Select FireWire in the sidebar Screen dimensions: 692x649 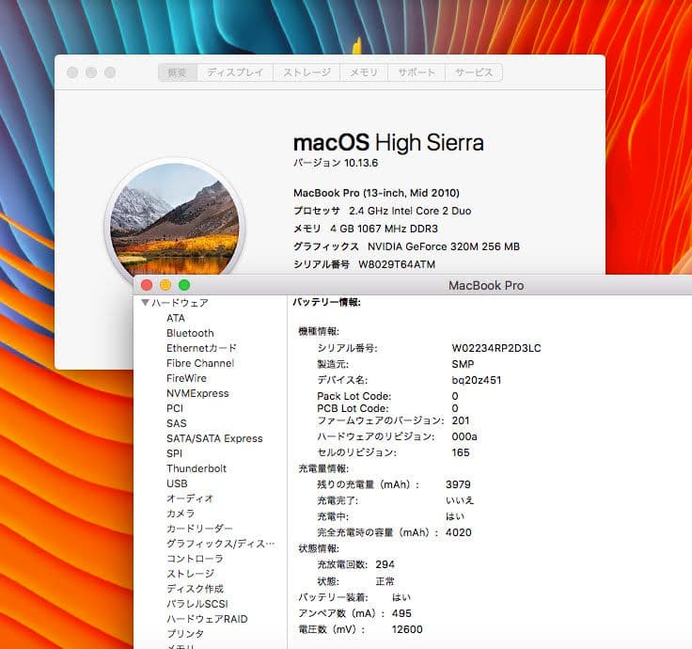(x=186, y=378)
